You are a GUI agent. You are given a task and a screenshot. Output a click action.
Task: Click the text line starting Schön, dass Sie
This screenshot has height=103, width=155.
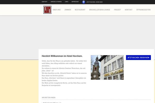(64, 61)
